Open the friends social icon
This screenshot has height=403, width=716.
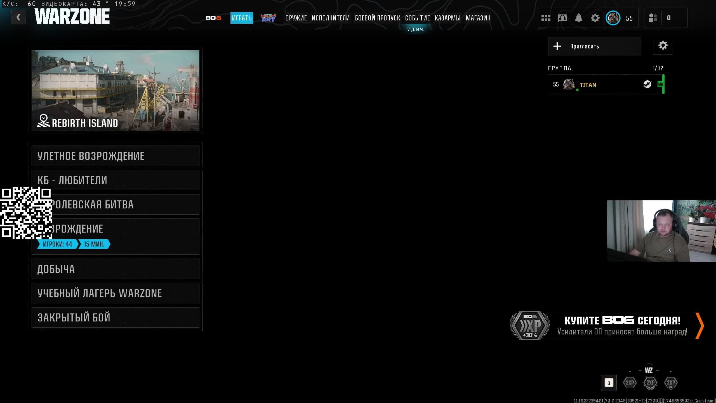(653, 18)
